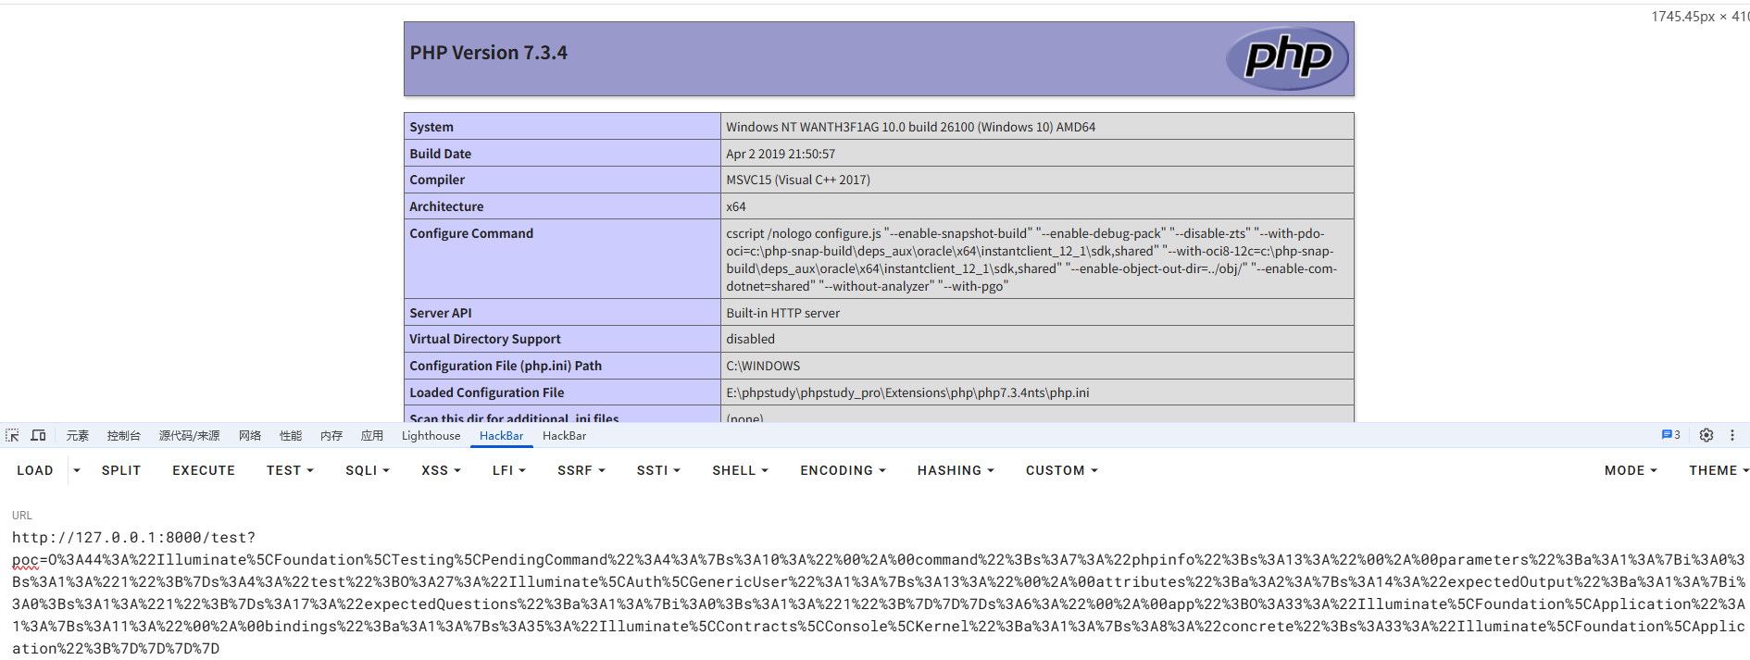Click the inspect element picker icon

12,435
